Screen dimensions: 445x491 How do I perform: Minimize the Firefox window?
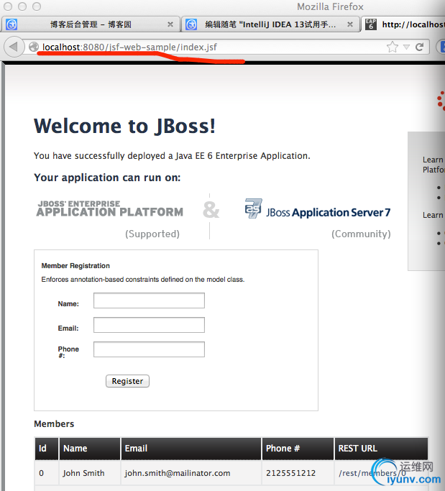coord(22,6)
